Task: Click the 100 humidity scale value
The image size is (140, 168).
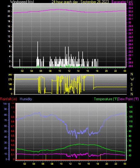Action: (x=5, y=104)
